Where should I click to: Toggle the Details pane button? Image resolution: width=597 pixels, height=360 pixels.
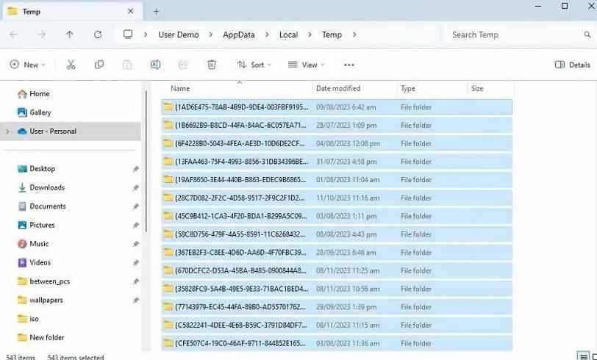tap(572, 65)
